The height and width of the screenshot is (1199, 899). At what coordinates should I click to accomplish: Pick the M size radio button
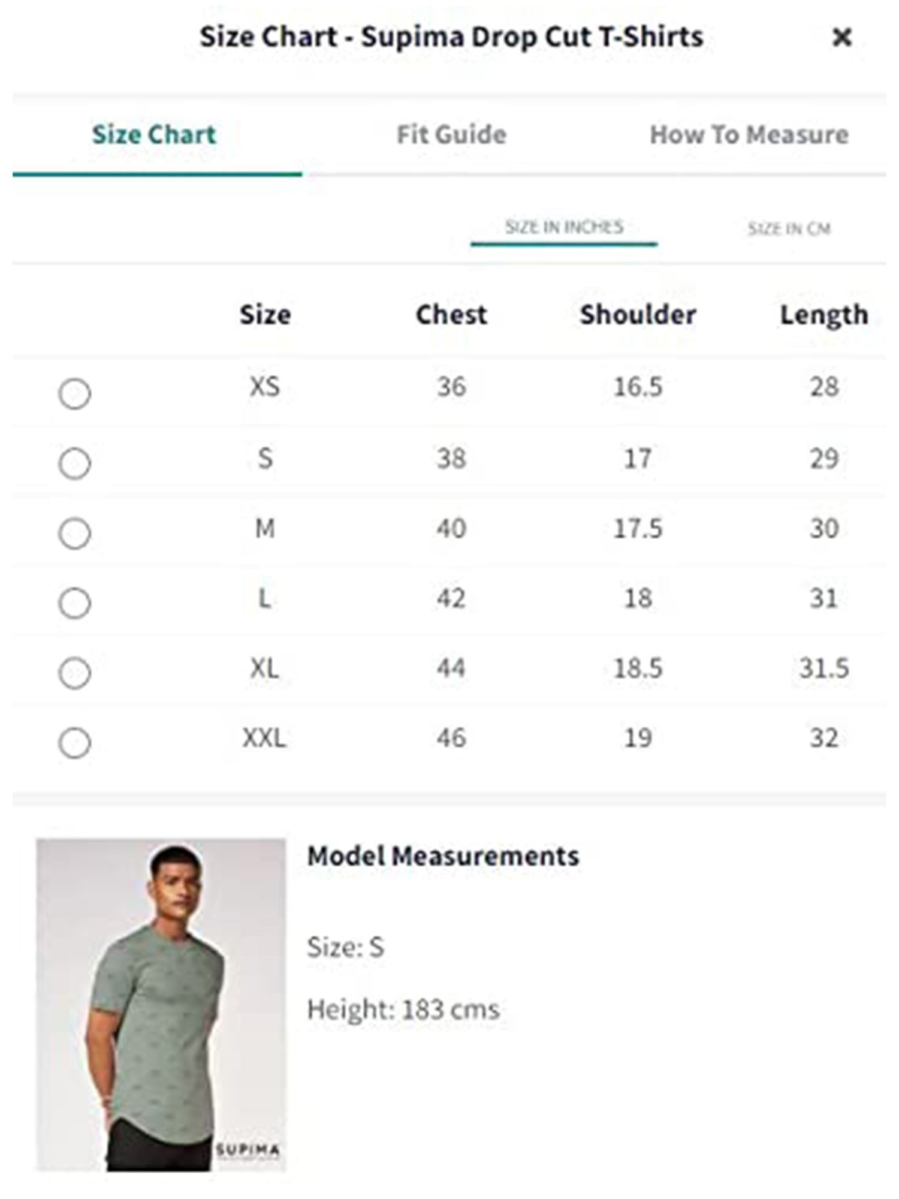(75, 534)
